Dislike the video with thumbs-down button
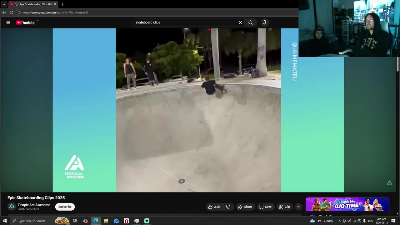The height and width of the screenshot is (225, 400). pos(228,207)
